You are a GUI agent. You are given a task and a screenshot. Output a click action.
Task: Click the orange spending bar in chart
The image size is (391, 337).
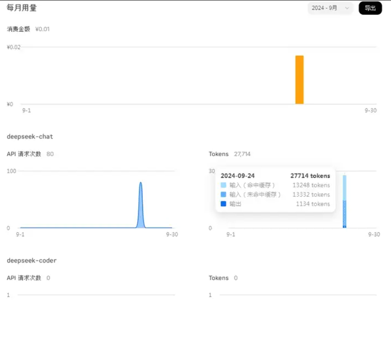point(300,80)
